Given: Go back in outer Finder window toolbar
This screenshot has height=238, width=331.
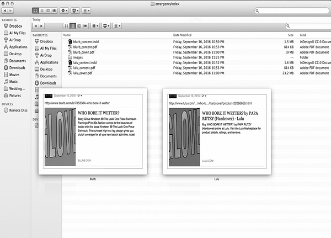Looking at the screenshot, I should (5, 10).
